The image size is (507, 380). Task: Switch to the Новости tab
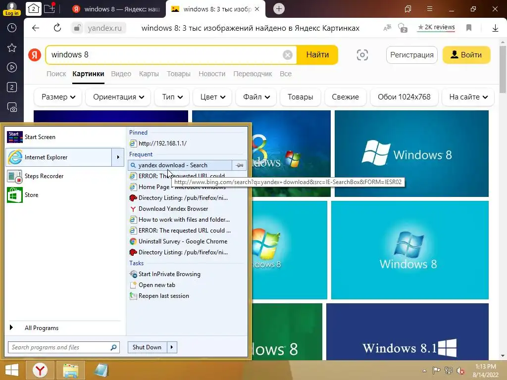(x=212, y=74)
